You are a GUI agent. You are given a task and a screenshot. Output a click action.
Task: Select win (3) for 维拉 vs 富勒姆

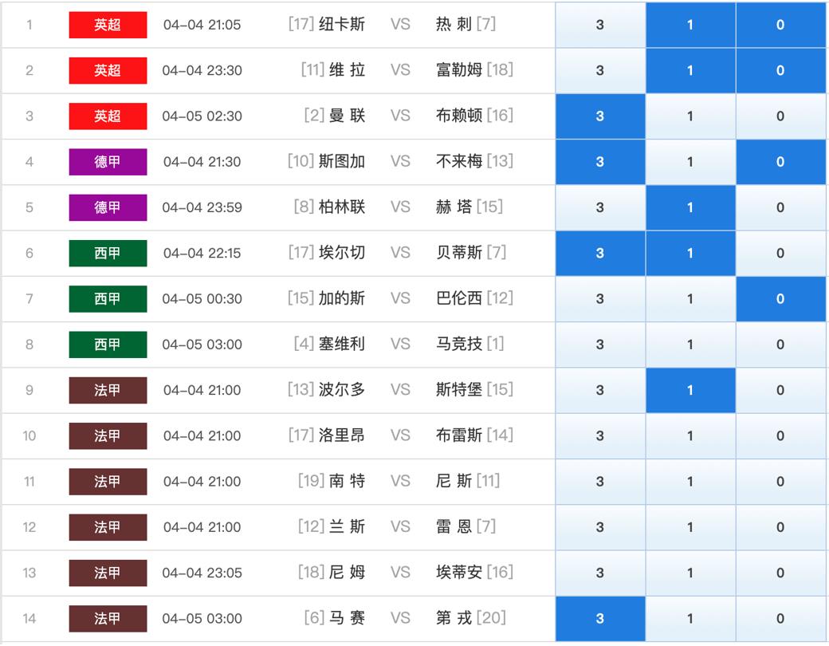tap(600, 70)
